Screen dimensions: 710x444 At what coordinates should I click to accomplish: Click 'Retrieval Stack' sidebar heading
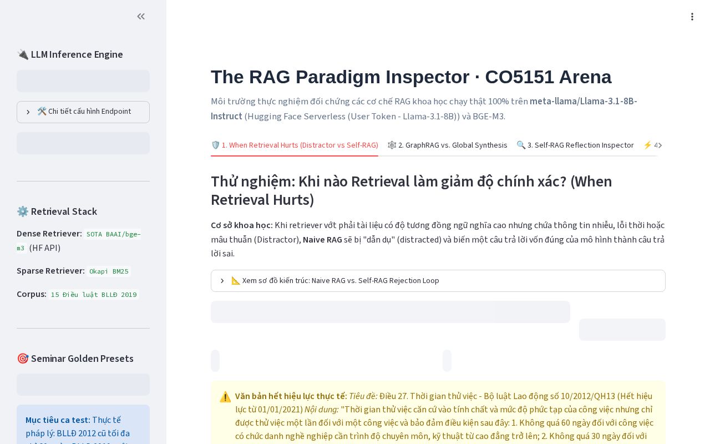pyautogui.click(x=57, y=211)
